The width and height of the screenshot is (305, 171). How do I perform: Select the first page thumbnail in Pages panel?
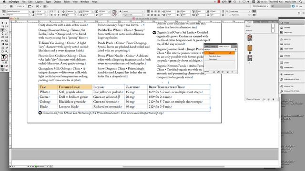[250, 38]
